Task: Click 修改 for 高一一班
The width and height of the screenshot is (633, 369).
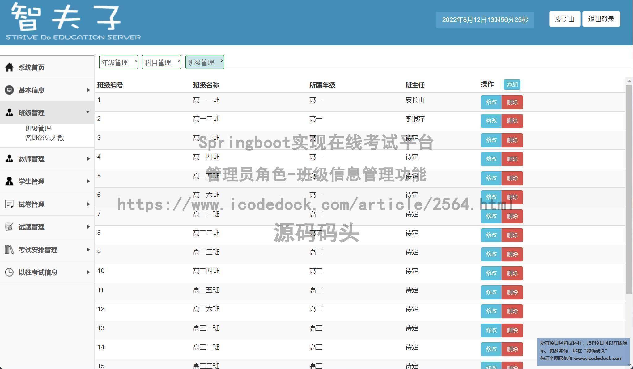Action: 491,102
